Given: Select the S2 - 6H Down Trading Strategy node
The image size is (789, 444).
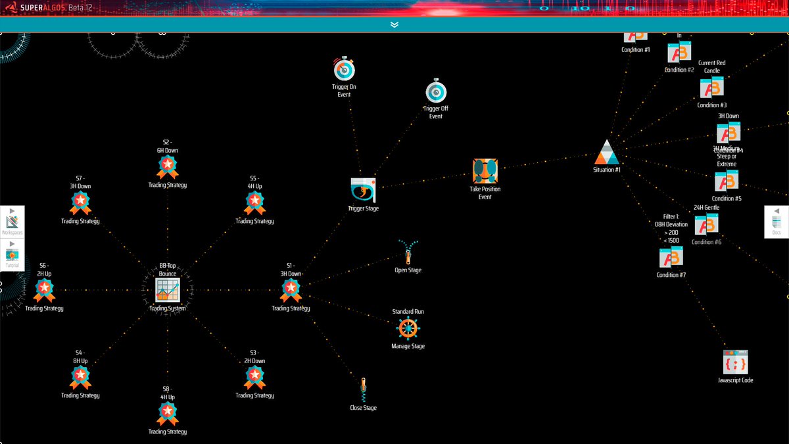Looking at the screenshot, I should point(168,167).
